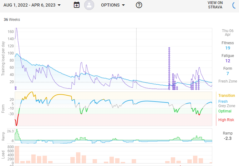Open the date range dropdown
The width and height of the screenshot is (239, 166).
(x=32, y=5)
